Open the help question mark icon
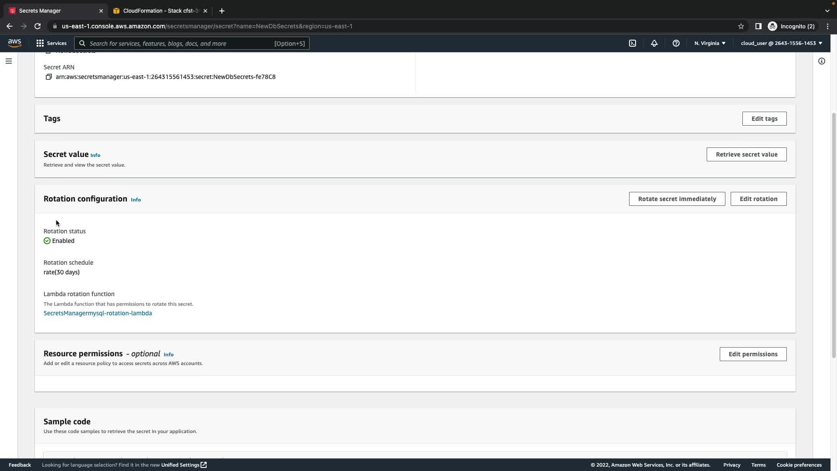Screen dimensions: 837x471 [x=676, y=43]
